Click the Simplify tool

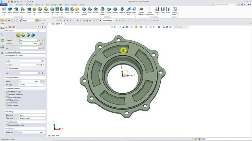point(115,10)
